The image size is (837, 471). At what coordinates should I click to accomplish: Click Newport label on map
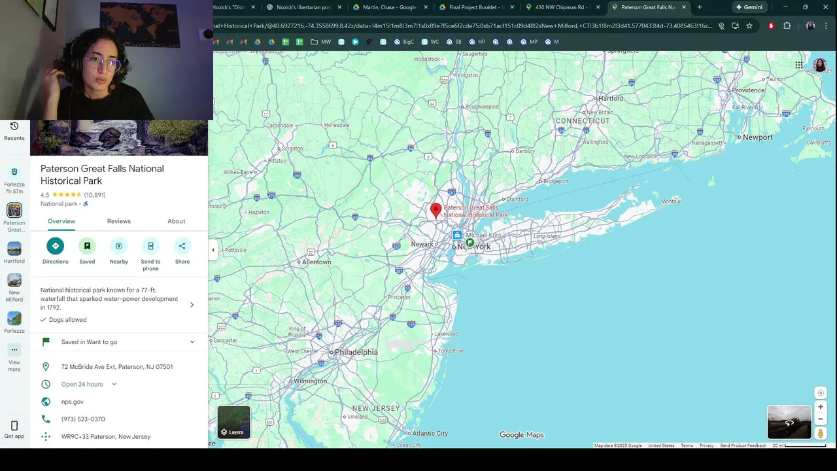tap(758, 137)
